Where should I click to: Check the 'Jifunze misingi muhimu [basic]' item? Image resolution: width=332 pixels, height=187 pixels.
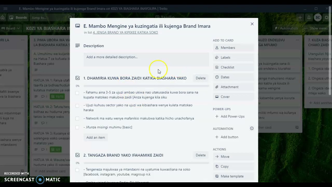77,127
